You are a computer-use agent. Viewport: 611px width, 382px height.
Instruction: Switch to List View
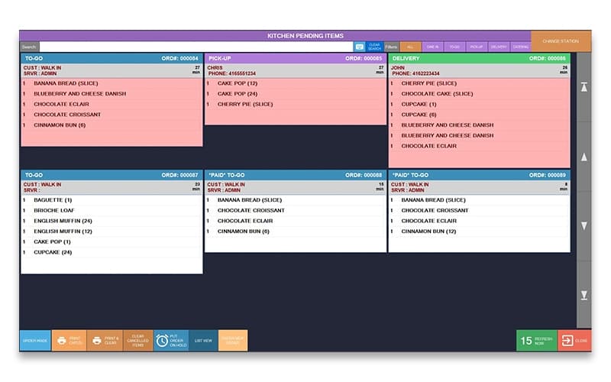[203, 341]
